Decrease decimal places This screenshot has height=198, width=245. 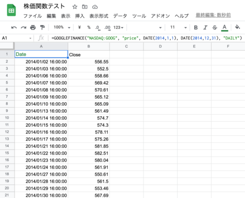coord(98,27)
